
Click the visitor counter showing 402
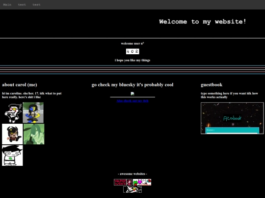tap(132, 51)
